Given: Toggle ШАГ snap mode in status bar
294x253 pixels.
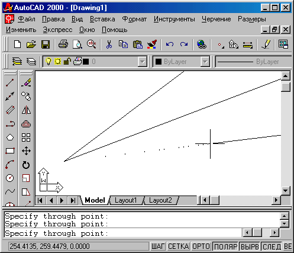Looking at the screenshot, I should point(158,246).
